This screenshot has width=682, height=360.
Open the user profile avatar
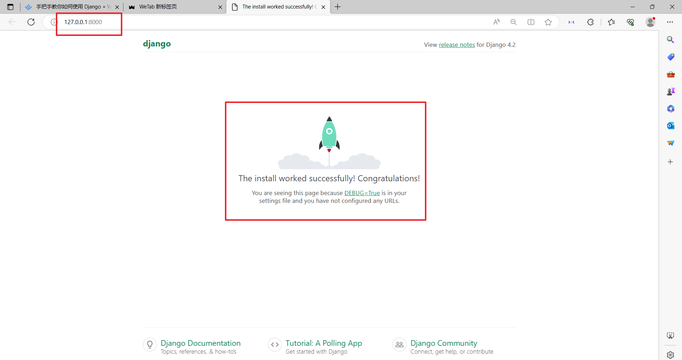650,22
